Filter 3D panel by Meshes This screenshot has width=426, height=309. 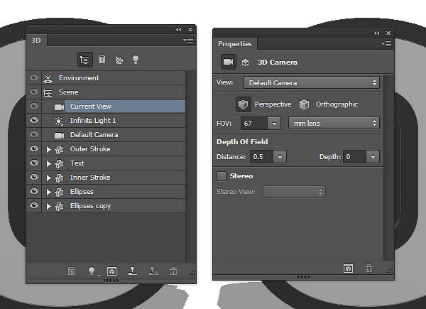[x=102, y=59]
